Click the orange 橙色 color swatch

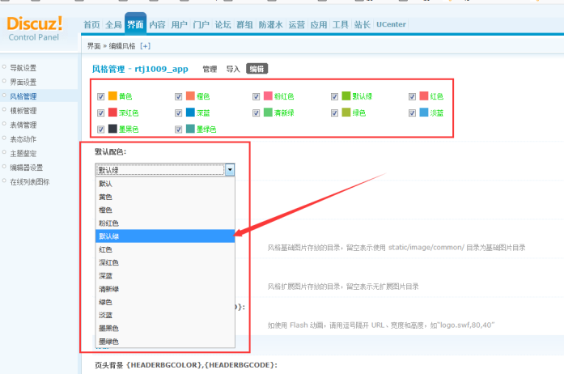click(190, 96)
